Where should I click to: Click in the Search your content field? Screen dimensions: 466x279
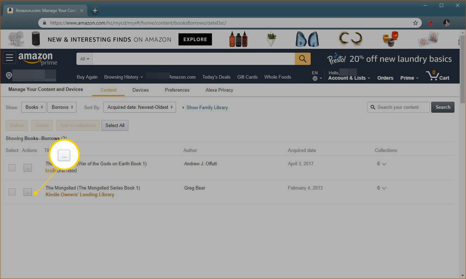click(x=398, y=107)
